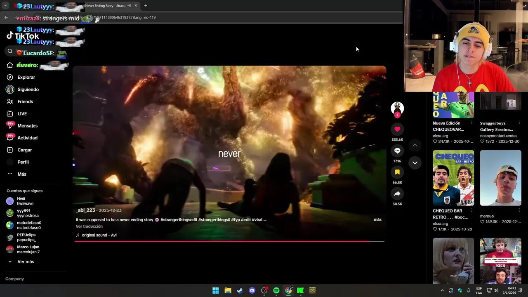Click the TikTok logo
Screen dimensions: 528x297
pyautogui.click(x=23, y=36)
